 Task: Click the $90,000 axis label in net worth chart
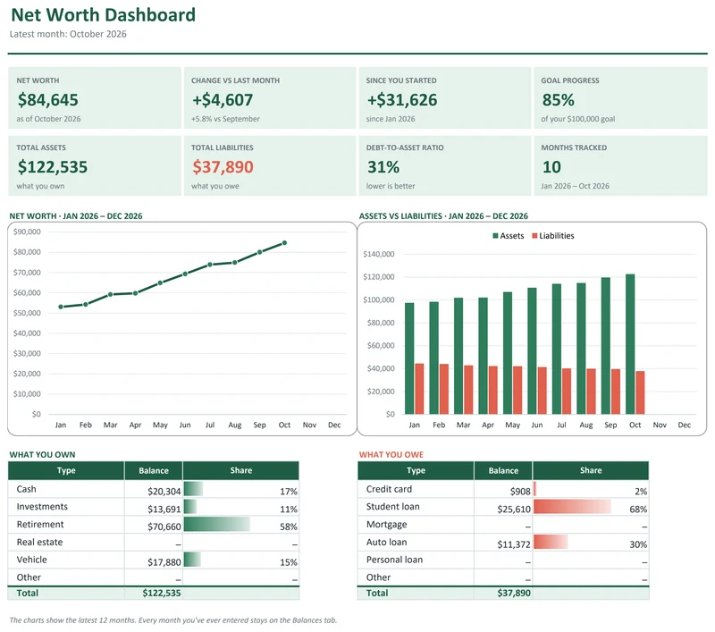click(27, 232)
